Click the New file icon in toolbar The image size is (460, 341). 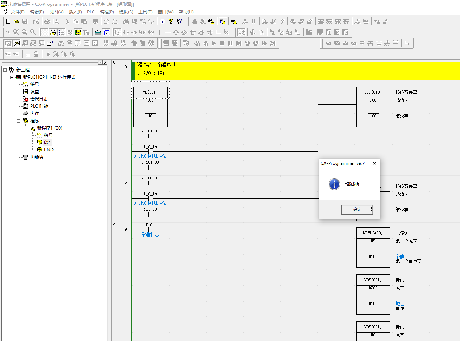coord(8,21)
